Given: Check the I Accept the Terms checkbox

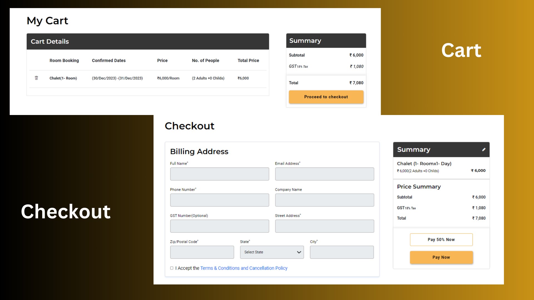Looking at the screenshot, I should pyautogui.click(x=172, y=268).
